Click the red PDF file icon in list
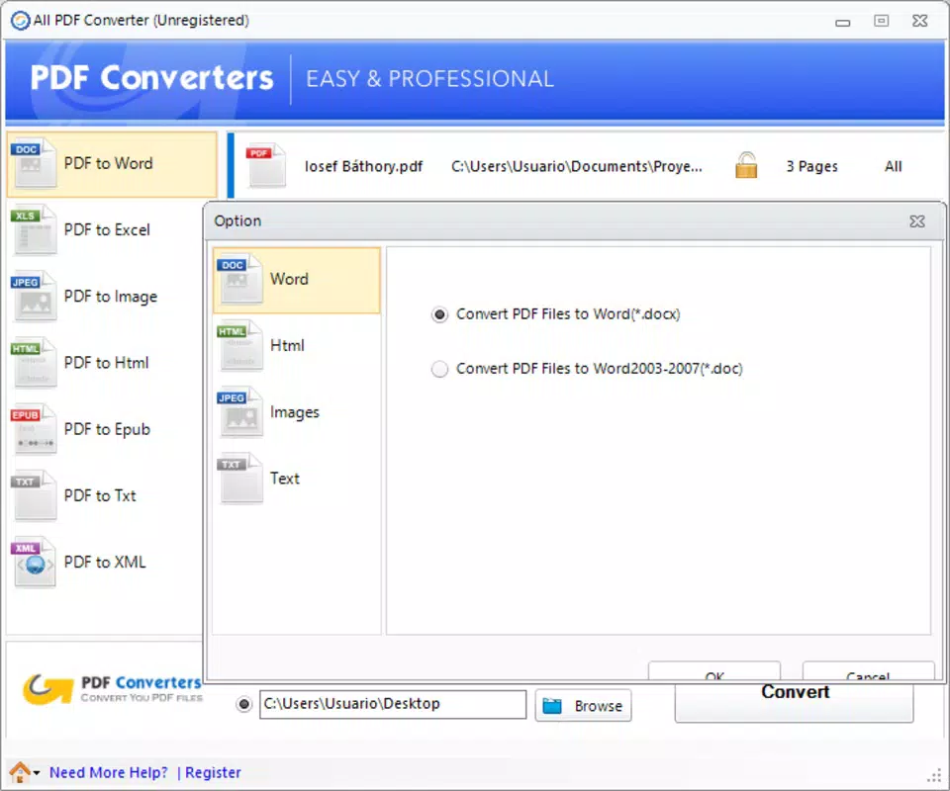This screenshot has height=791, width=950. coord(266,166)
